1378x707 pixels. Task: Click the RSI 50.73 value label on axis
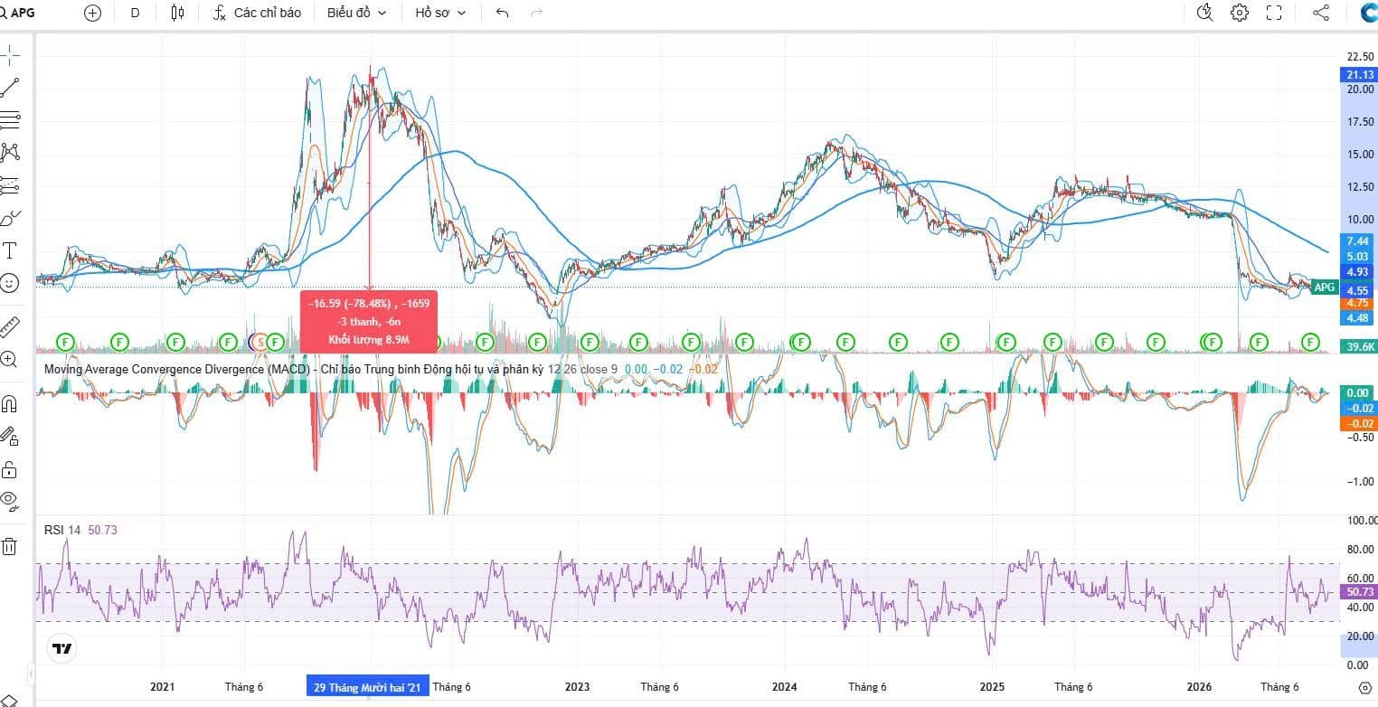[x=1359, y=592]
